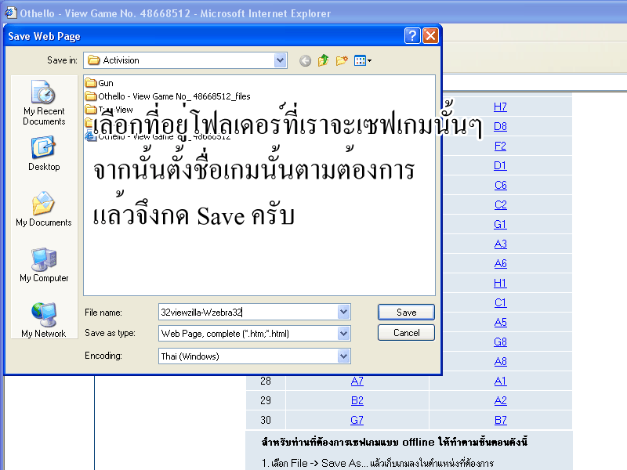Open the H7 move link
Image resolution: width=627 pixels, height=470 pixels.
[x=500, y=107]
